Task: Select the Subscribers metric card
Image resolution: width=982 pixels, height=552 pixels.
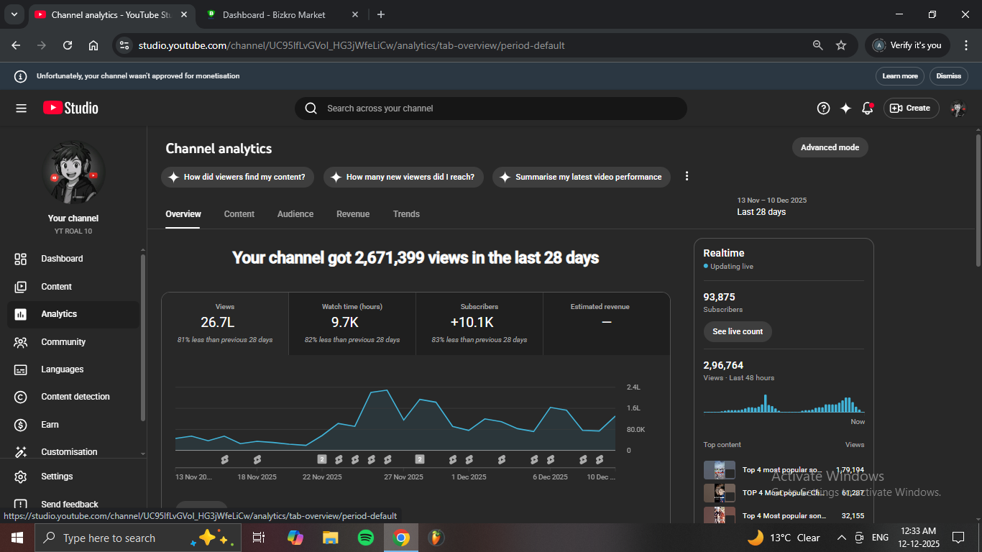Action: 479,323
